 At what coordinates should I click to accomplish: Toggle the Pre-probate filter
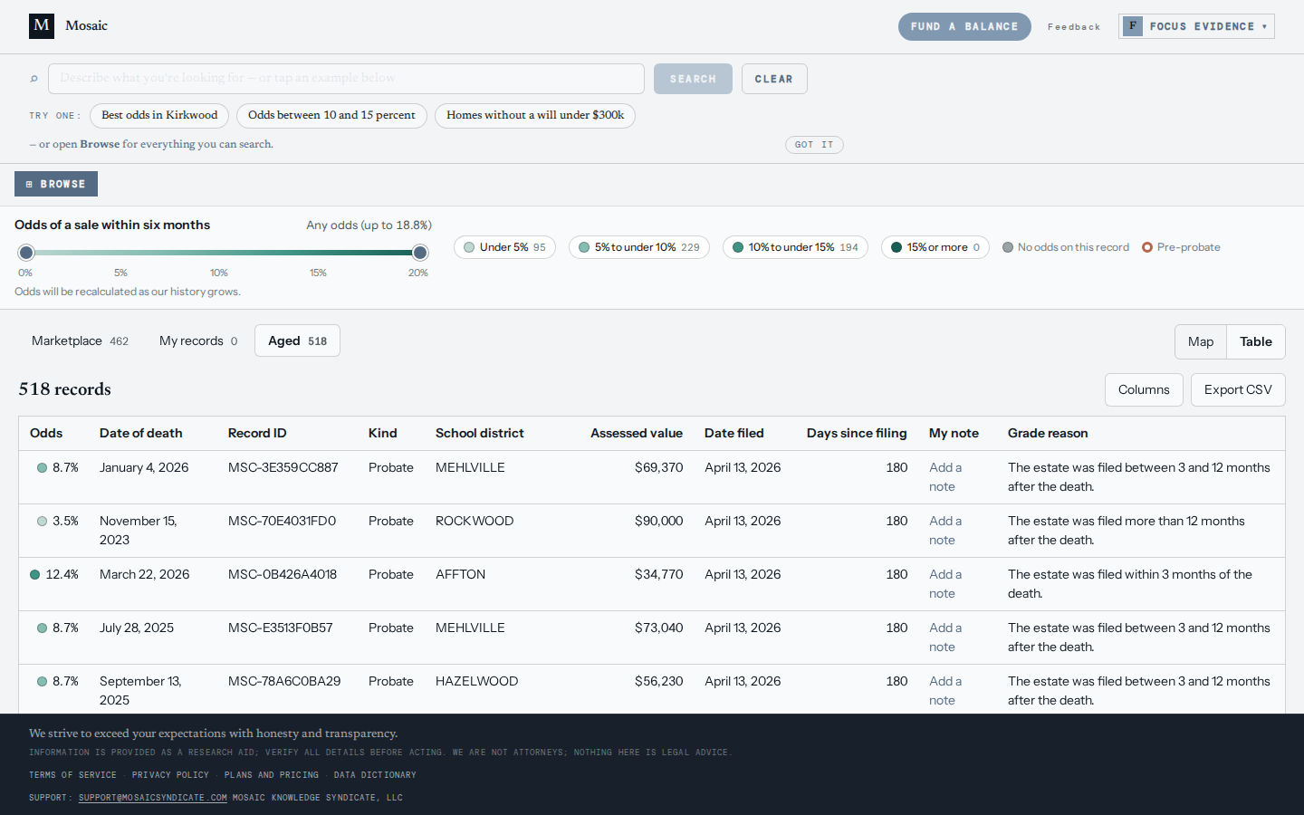pos(1181,247)
